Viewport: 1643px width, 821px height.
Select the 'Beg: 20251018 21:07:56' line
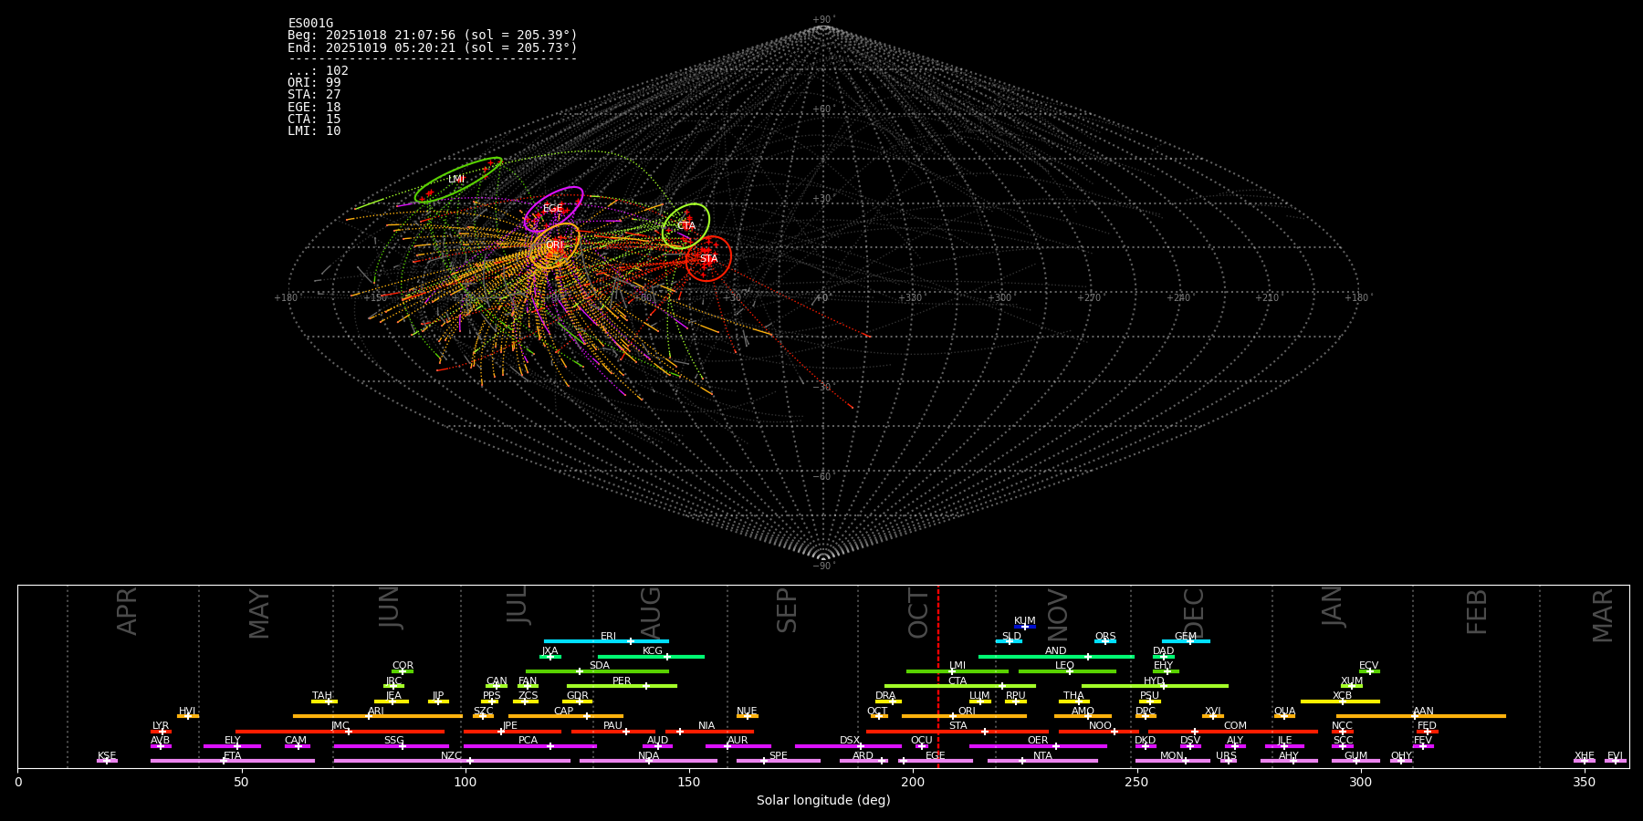point(433,36)
